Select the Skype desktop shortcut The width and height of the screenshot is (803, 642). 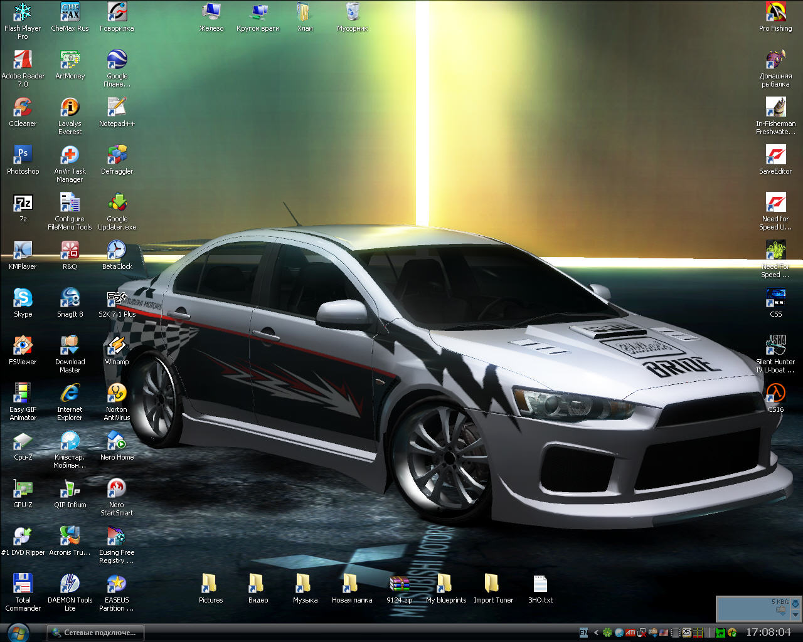[23, 298]
